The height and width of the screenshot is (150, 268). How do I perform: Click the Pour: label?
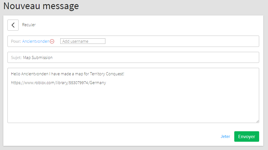coord(16,41)
